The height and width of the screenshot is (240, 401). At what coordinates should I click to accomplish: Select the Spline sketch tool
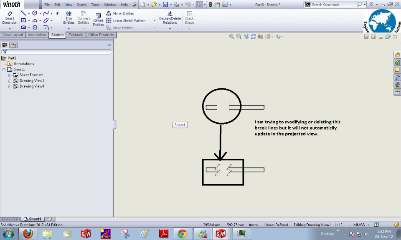[46, 13]
